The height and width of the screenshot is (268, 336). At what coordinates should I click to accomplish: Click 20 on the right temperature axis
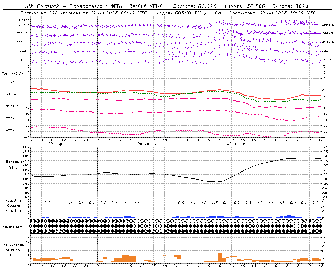tap(324, 67)
